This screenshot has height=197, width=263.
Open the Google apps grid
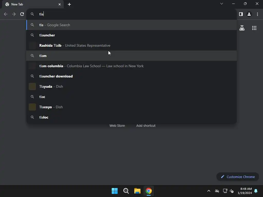pos(254,28)
